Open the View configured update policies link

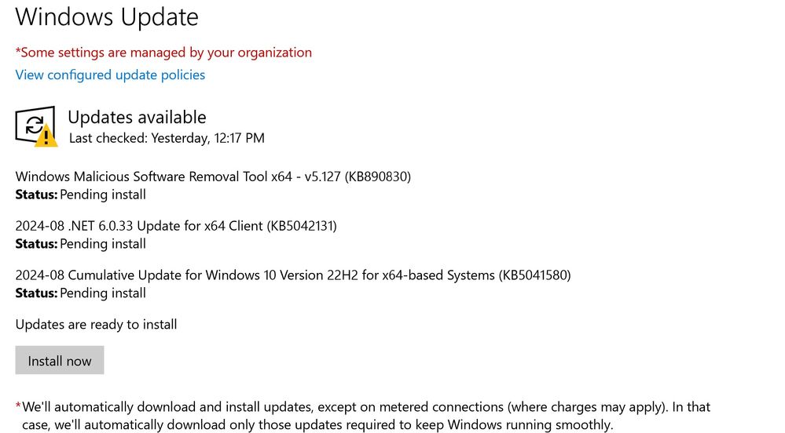pyautogui.click(x=110, y=75)
